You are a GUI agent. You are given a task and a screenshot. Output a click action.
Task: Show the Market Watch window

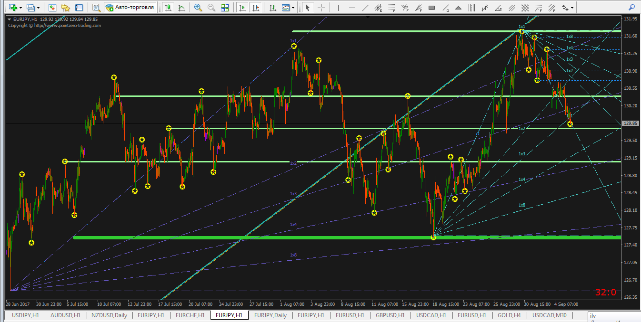[52, 8]
